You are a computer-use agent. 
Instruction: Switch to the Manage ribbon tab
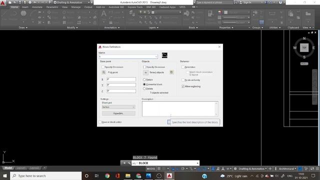[76, 7]
